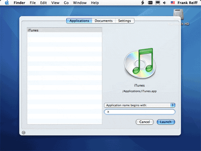Open the Edit menu
Screen dimensions: 201x151
pos(43,3)
